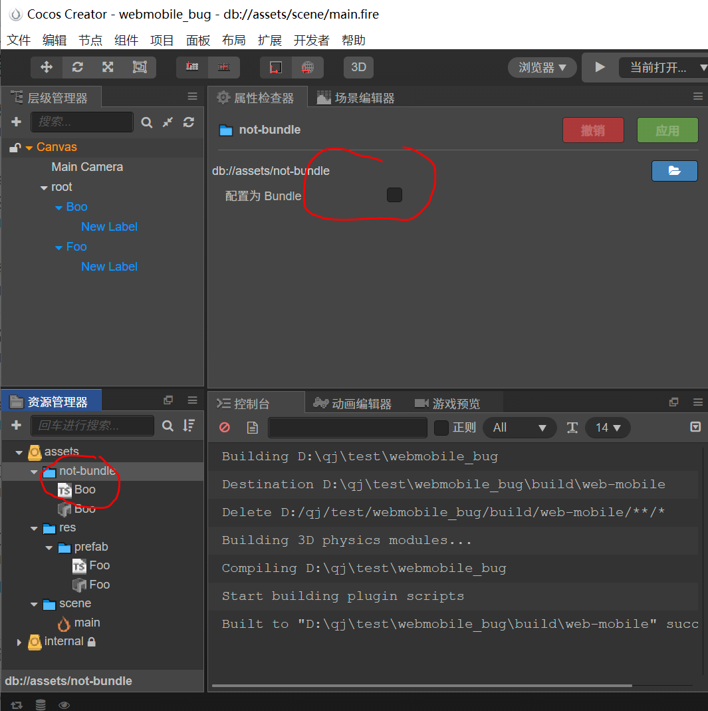Toggle local/global rotation mode icon
Viewport: 708px width, 711px height.
pos(223,67)
